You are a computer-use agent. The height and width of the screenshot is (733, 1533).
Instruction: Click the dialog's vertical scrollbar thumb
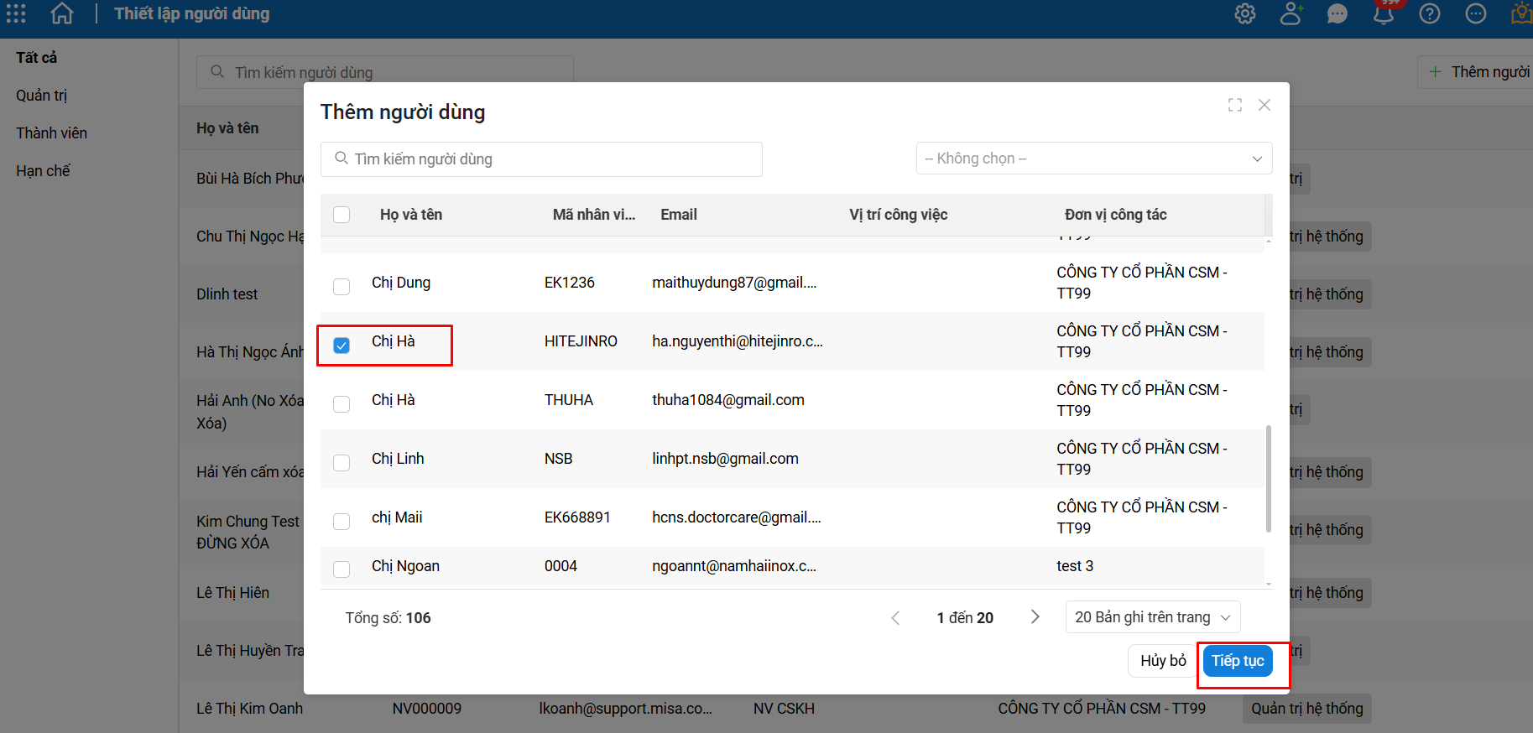coord(1268,478)
